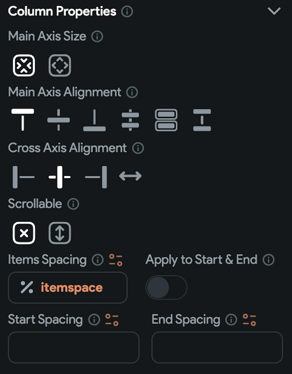The image size is (292, 374).
Task: Toggle Apply to Start & End switch
Action: click(x=166, y=288)
